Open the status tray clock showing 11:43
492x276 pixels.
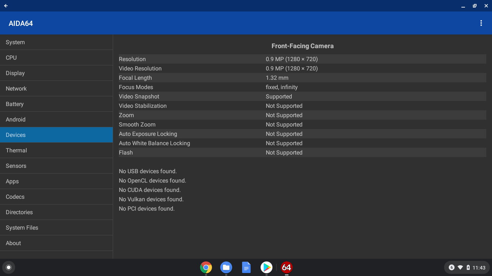(x=479, y=267)
